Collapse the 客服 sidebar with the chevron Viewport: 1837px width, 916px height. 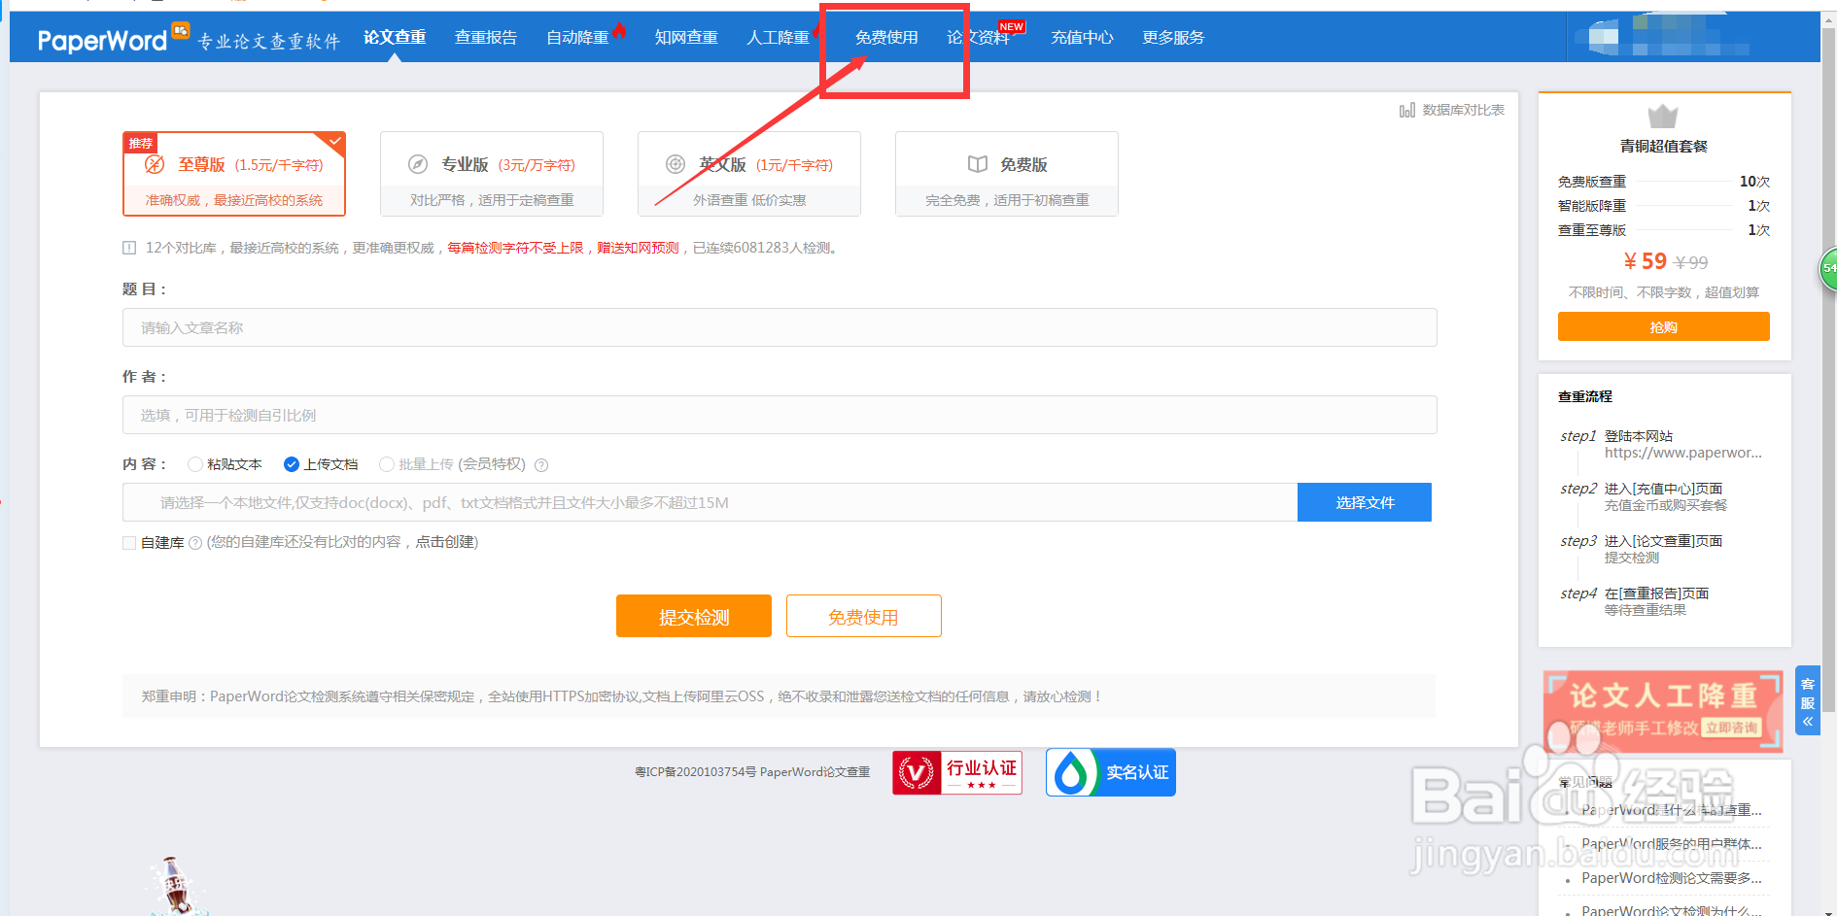coord(1808,722)
